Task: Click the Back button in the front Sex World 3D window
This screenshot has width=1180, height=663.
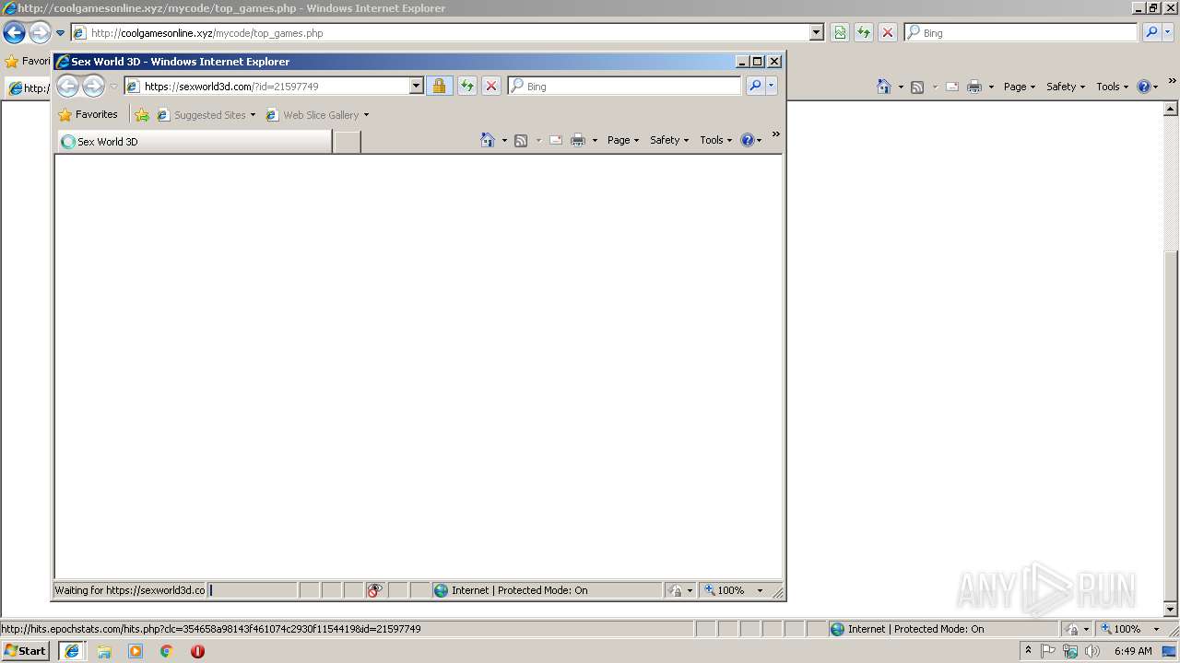Action: tap(67, 87)
